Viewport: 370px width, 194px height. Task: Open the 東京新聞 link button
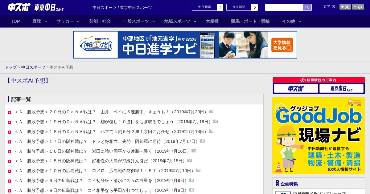pyautogui.click(x=239, y=7)
